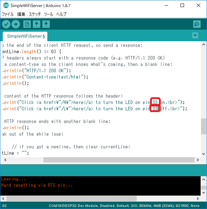
Task: Open the スケッチ menu
Action: 35,14
